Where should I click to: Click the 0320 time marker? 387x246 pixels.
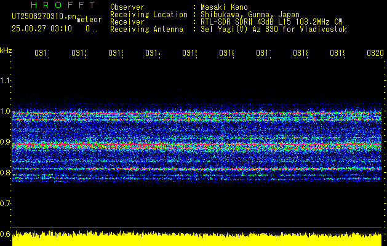tap(375, 53)
